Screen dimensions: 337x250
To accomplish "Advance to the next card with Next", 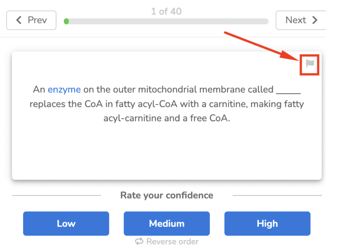I will [300, 20].
